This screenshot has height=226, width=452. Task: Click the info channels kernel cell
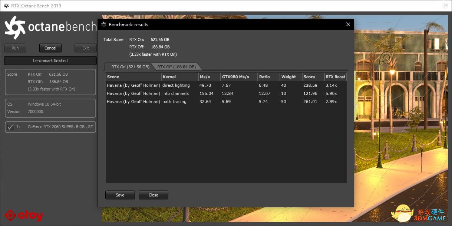click(x=176, y=93)
